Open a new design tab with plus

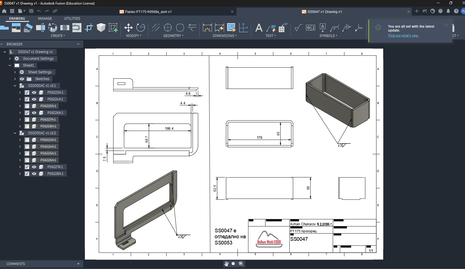click(417, 11)
